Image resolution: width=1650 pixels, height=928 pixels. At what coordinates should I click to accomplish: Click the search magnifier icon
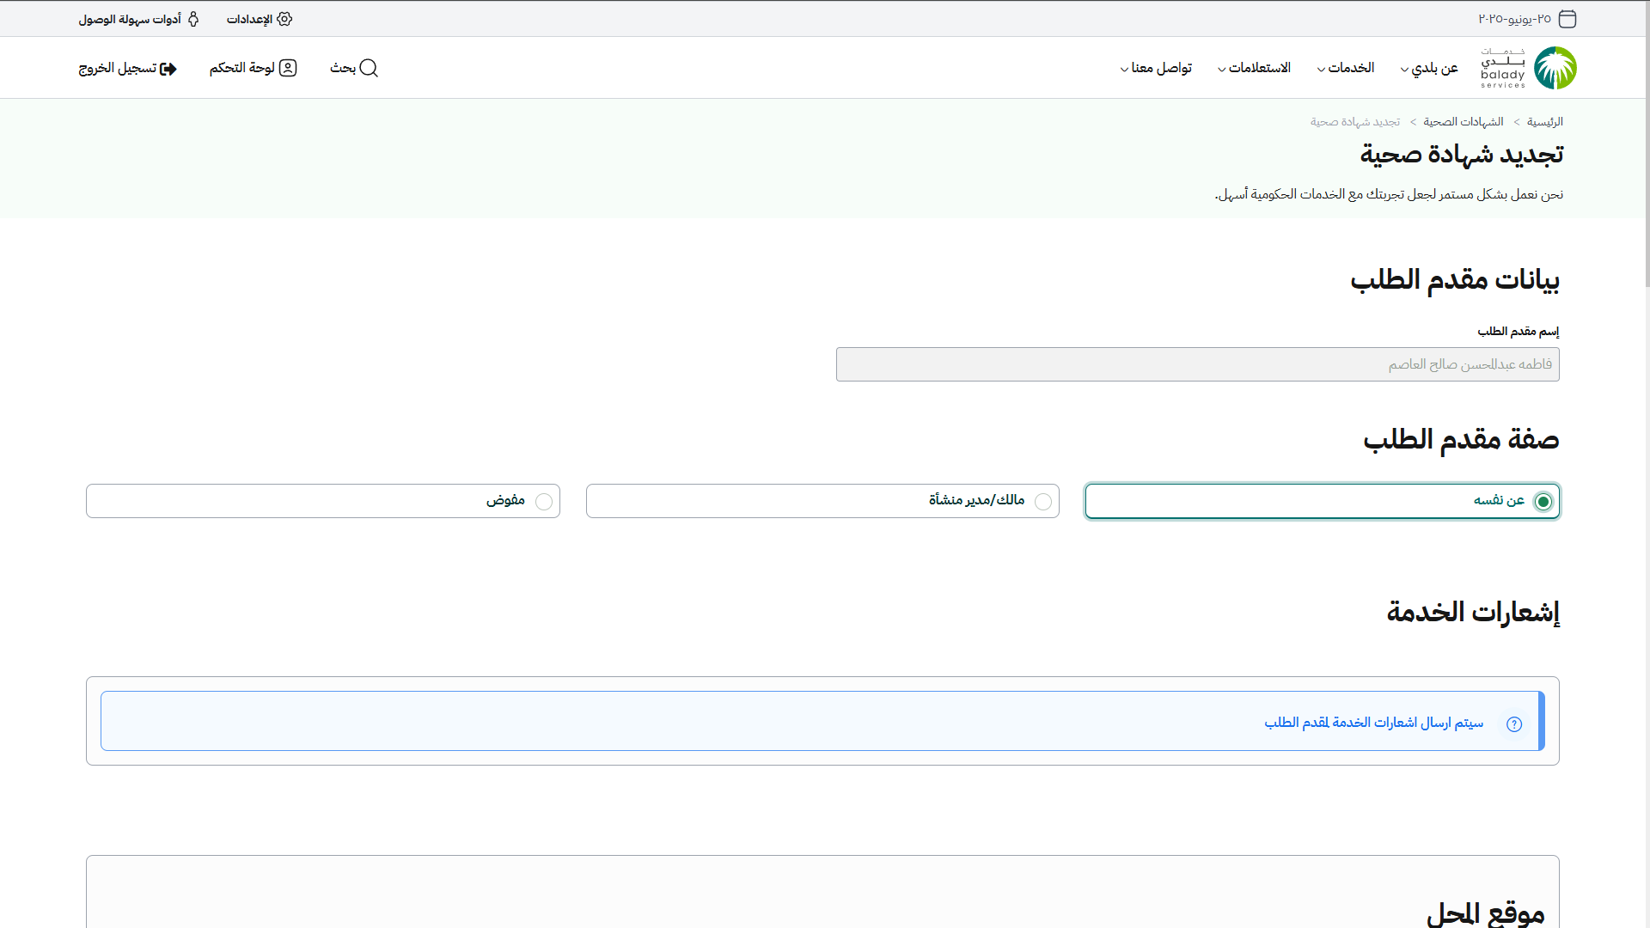[369, 68]
